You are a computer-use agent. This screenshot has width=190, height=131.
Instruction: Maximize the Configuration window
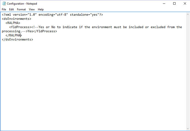(x=174, y=4)
